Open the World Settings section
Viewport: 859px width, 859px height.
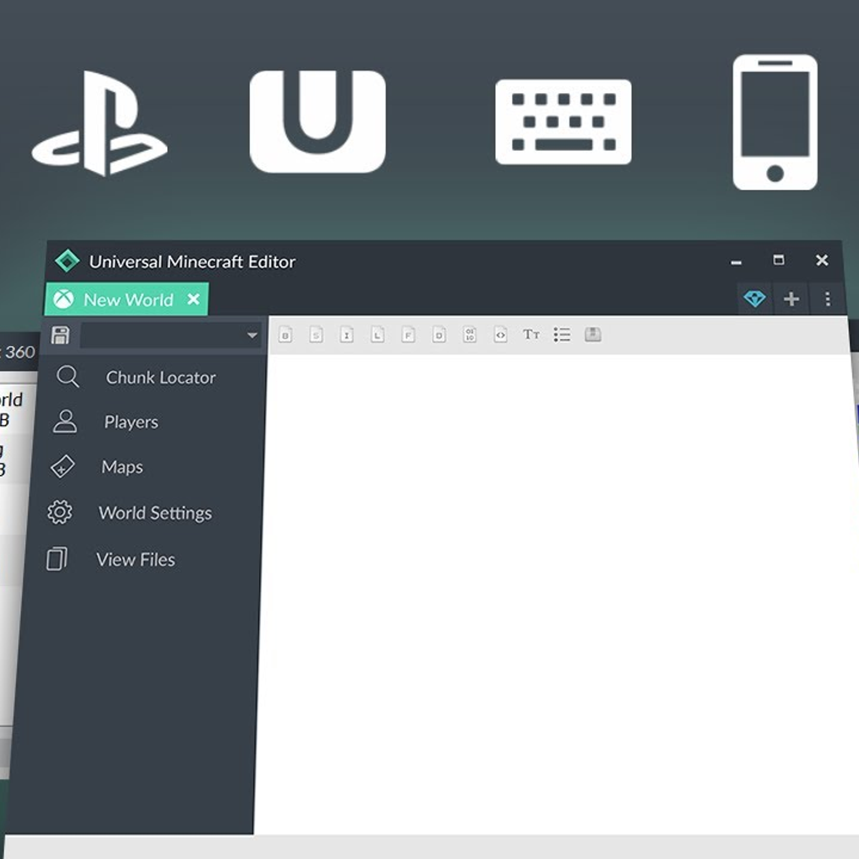[x=155, y=513]
